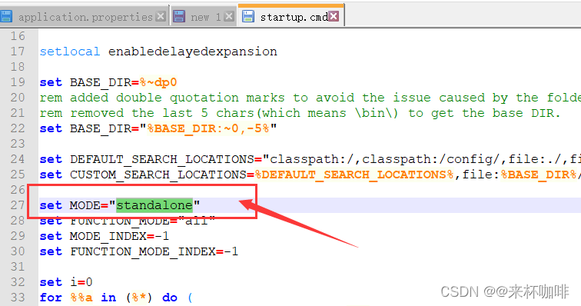The image size is (581, 306).
Task: Click line number 22 in the margin
Action: pos(18,128)
